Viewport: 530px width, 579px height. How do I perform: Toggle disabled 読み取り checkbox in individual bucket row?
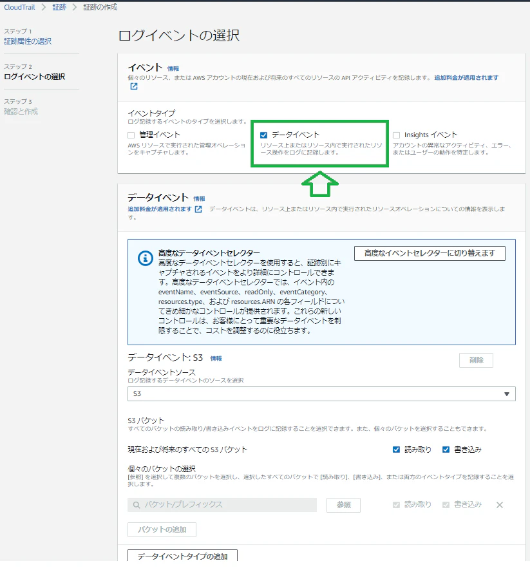coord(396,505)
